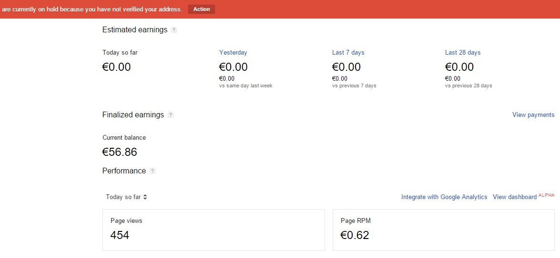Open the Last 28 days link
The width and height of the screenshot is (560, 258).
coord(462,53)
